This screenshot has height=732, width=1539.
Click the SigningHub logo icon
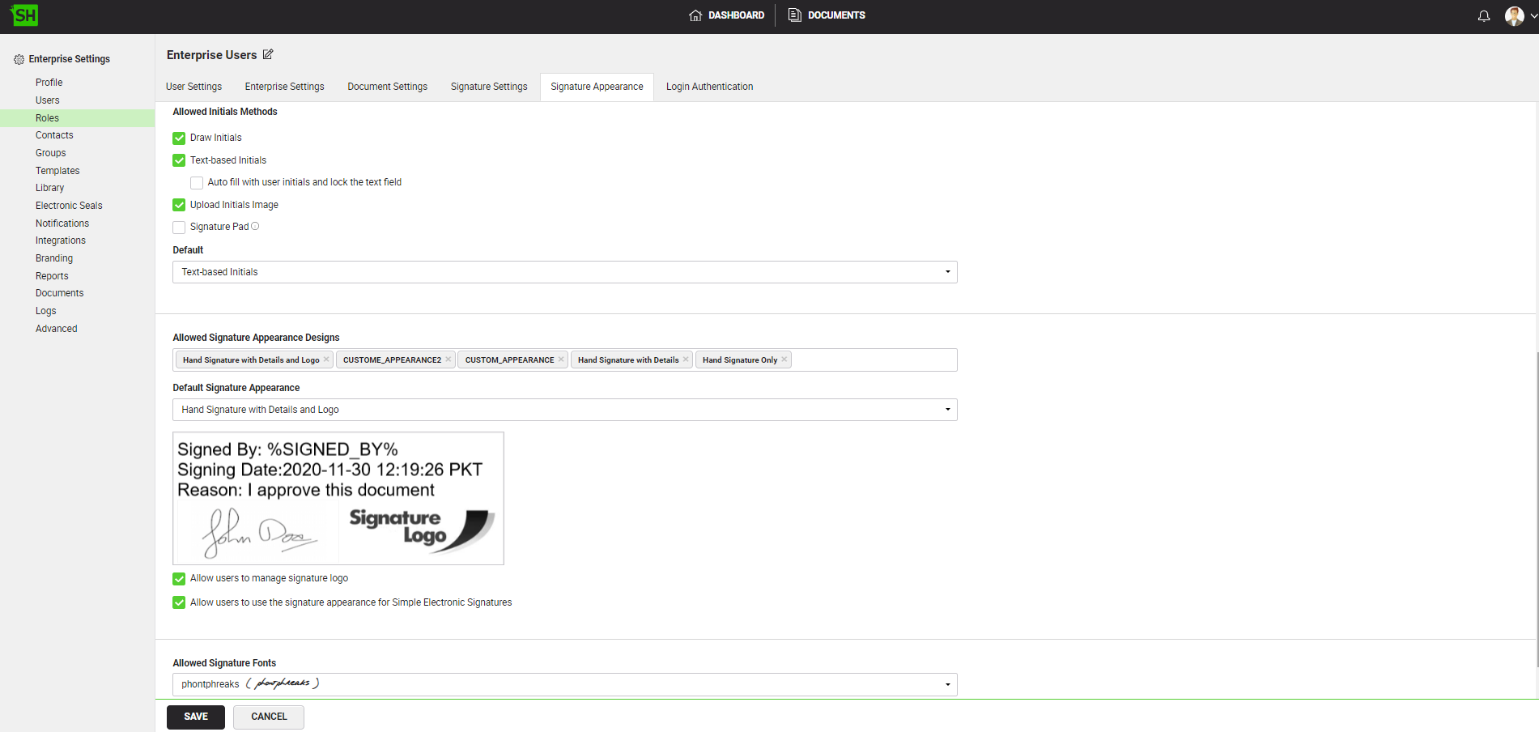24,15
